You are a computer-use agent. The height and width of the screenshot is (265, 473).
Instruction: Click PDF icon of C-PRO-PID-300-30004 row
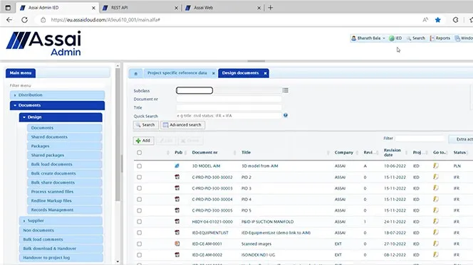click(177, 199)
